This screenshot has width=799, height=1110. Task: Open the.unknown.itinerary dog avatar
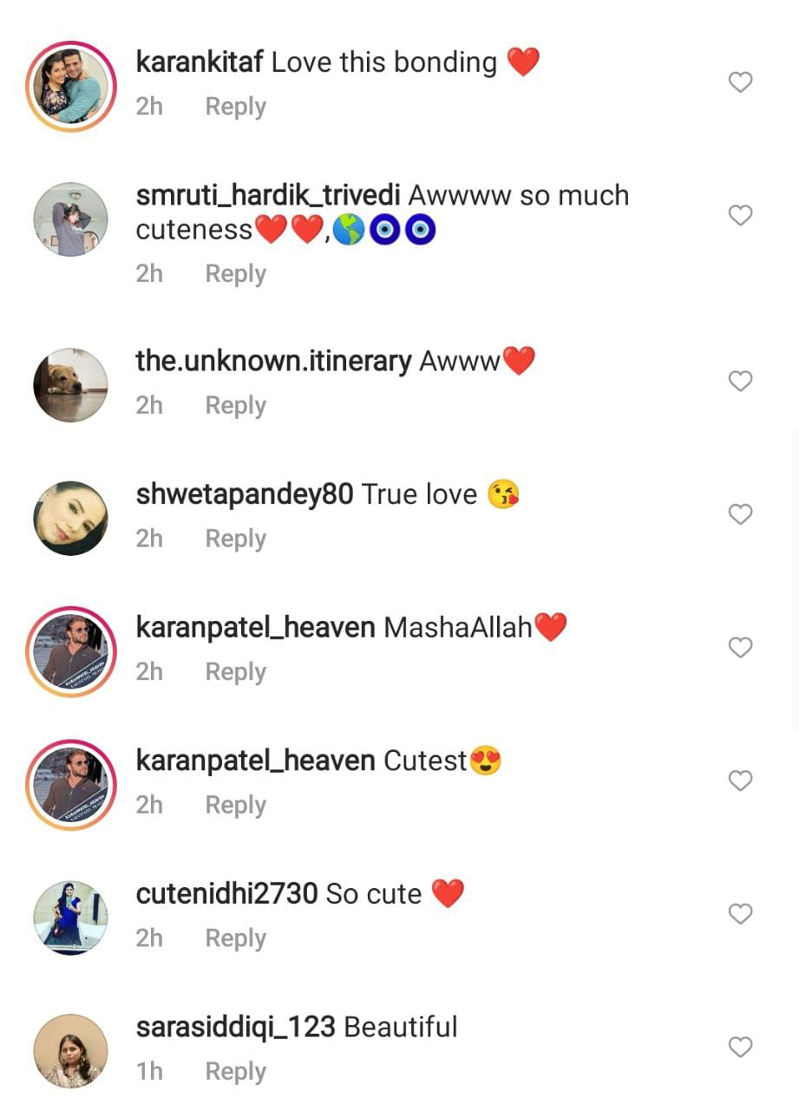[71, 385]
